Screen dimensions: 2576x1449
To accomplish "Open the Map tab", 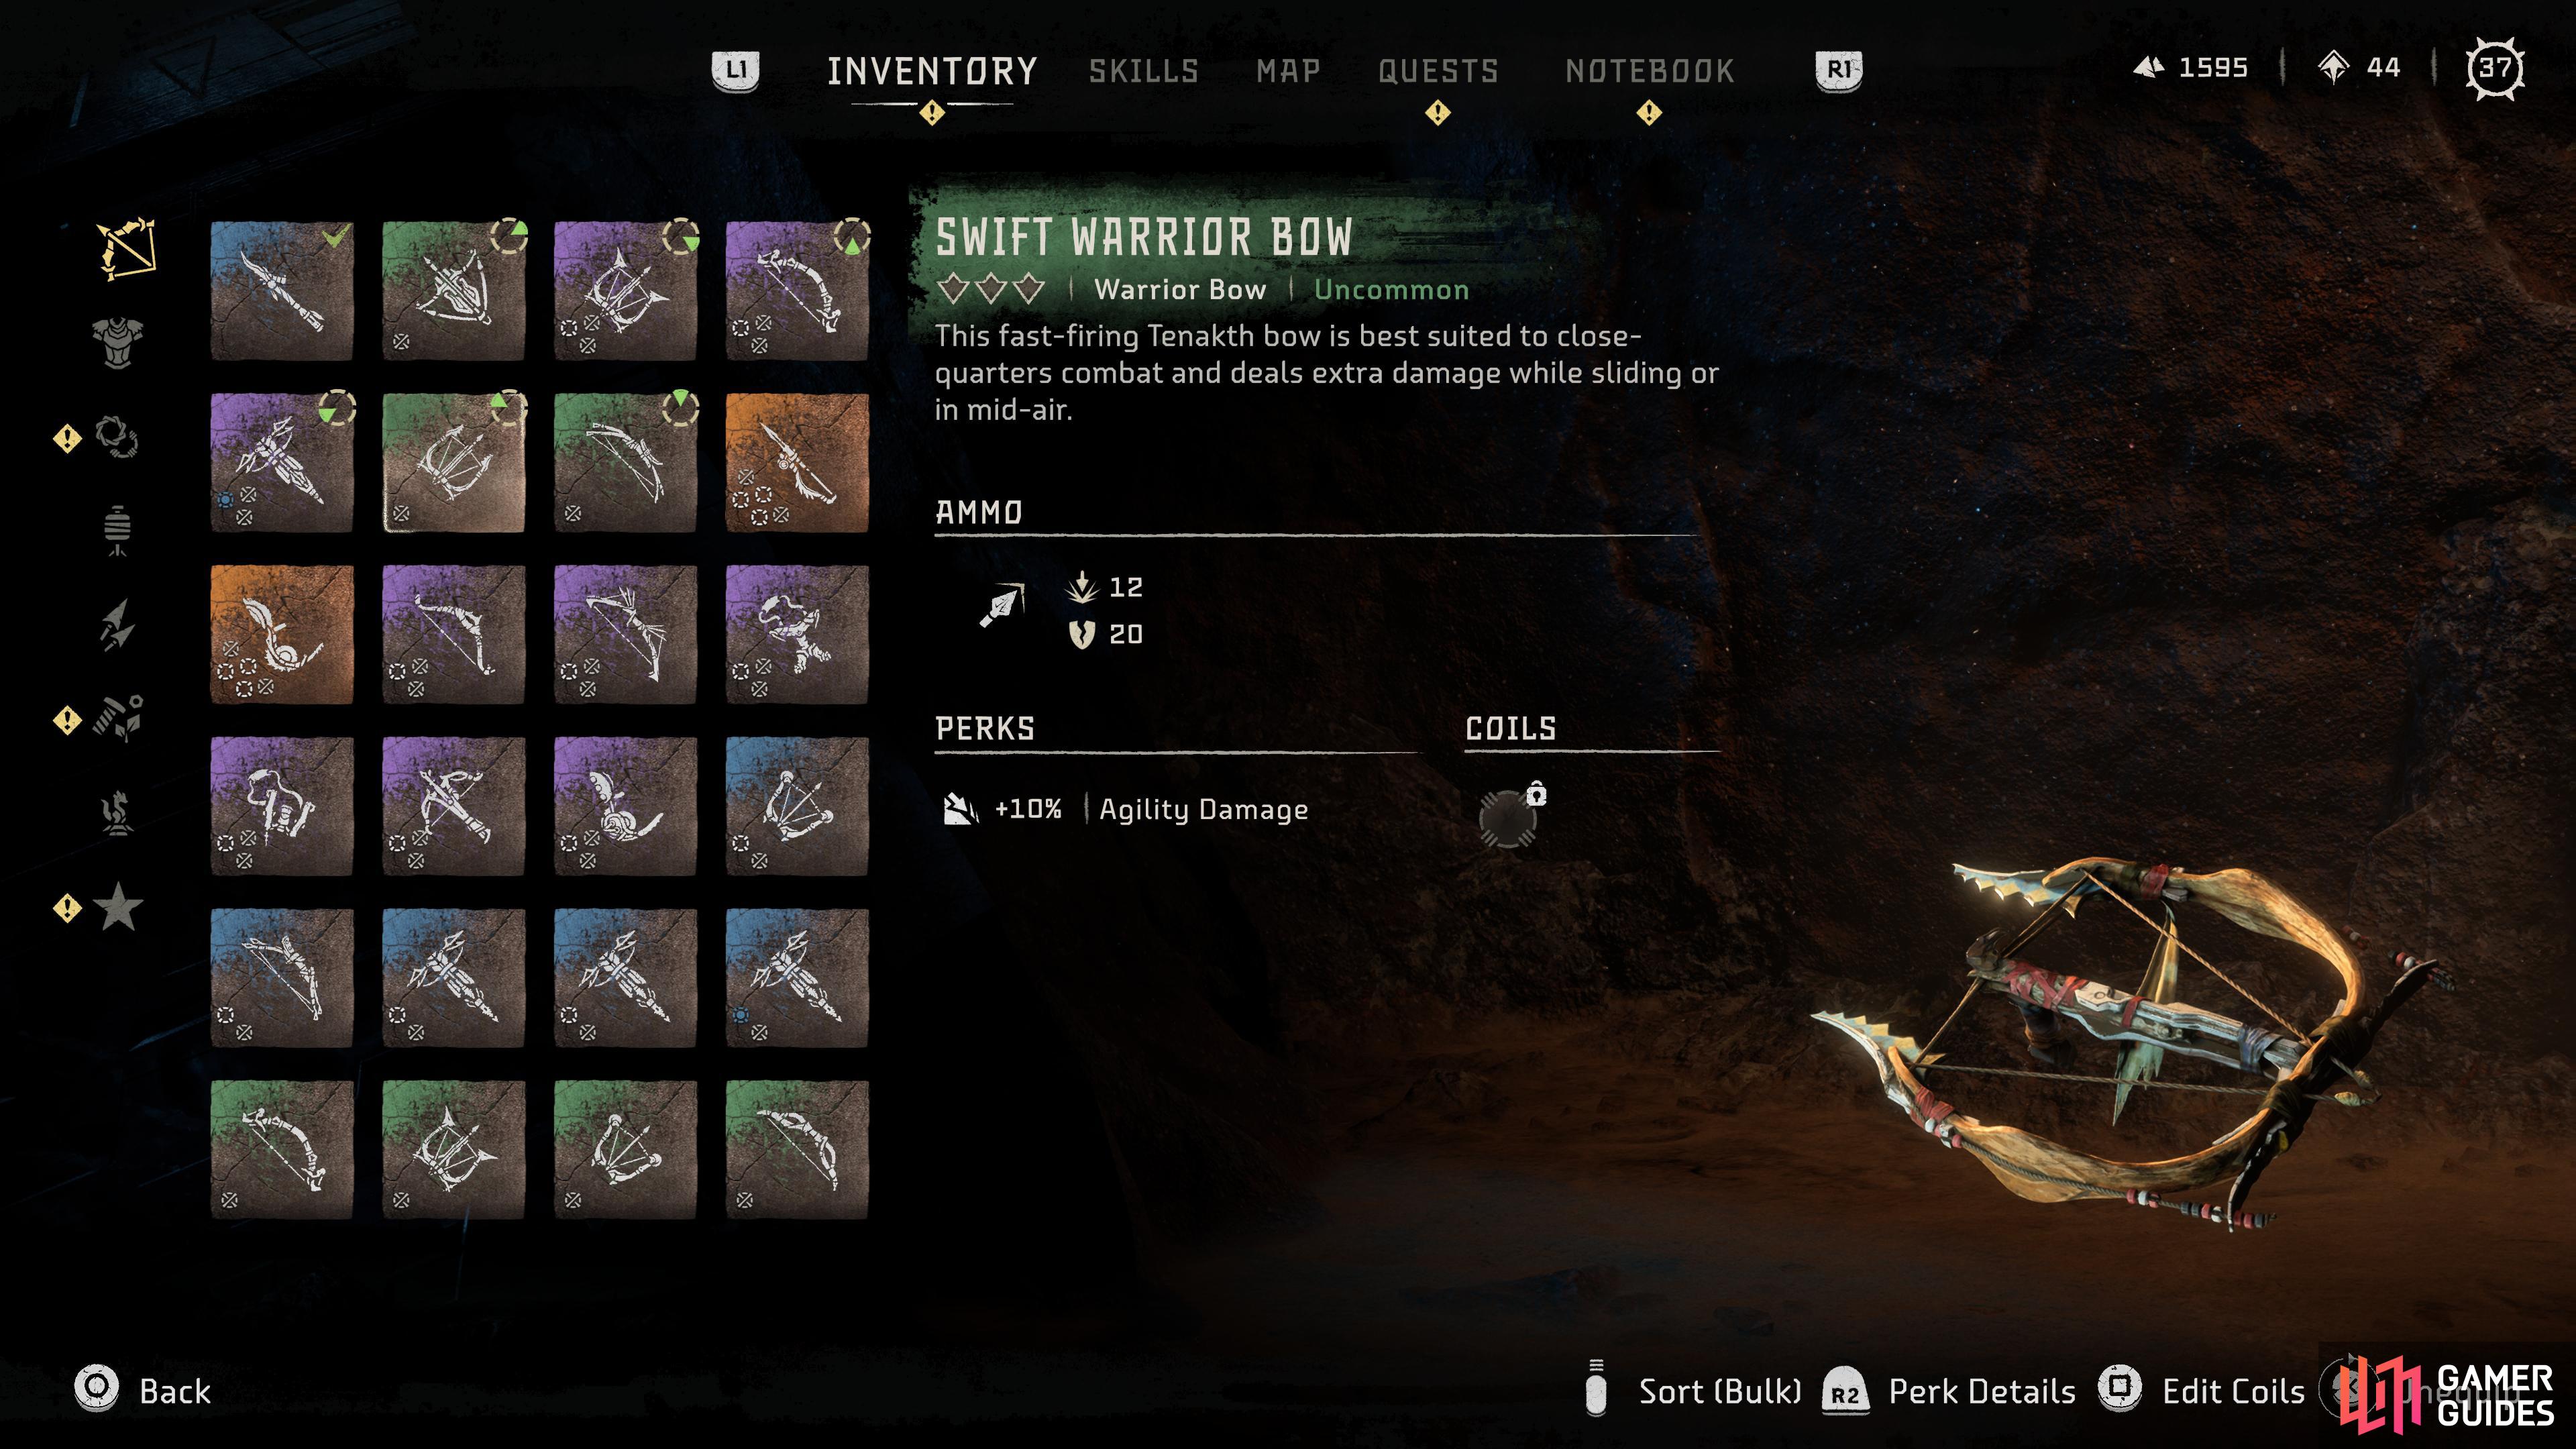I will 1288,71.
